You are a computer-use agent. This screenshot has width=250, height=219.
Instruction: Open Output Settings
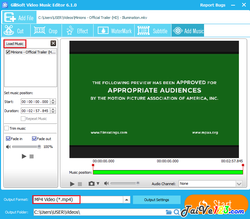tap(156, 200)
